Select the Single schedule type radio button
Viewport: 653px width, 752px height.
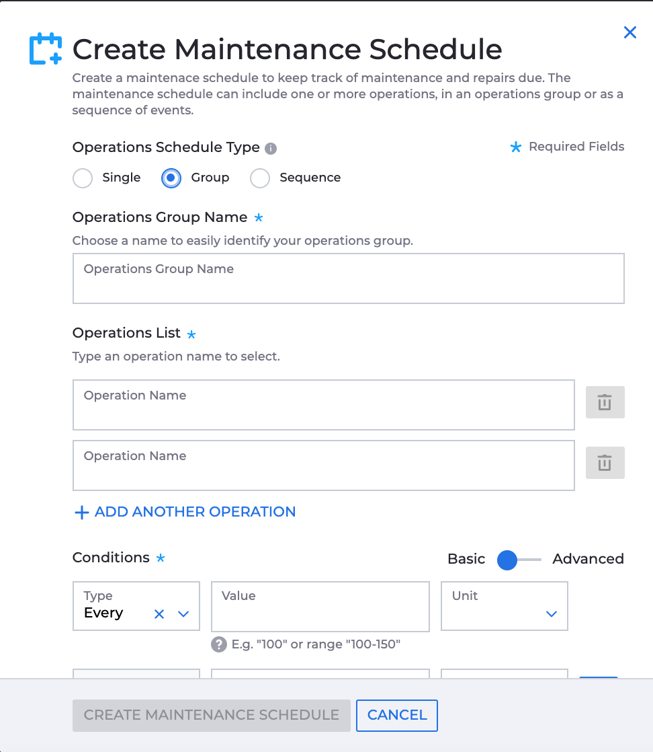tap(83, 178)
